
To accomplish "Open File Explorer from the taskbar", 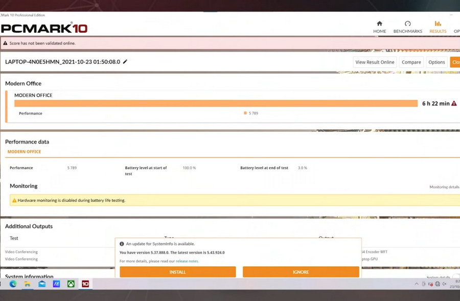I will tap(28, 284).
